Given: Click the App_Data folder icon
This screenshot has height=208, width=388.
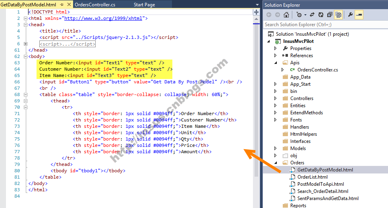Looking at the screenshot, I should point(285,77).
